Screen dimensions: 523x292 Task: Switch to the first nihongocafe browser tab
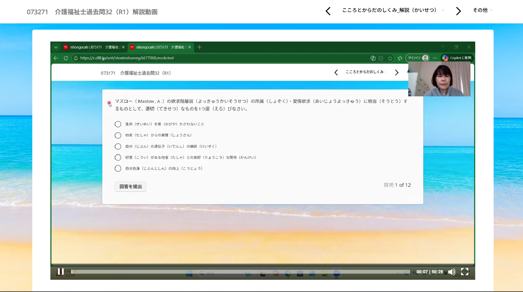(x=92, y=47)
